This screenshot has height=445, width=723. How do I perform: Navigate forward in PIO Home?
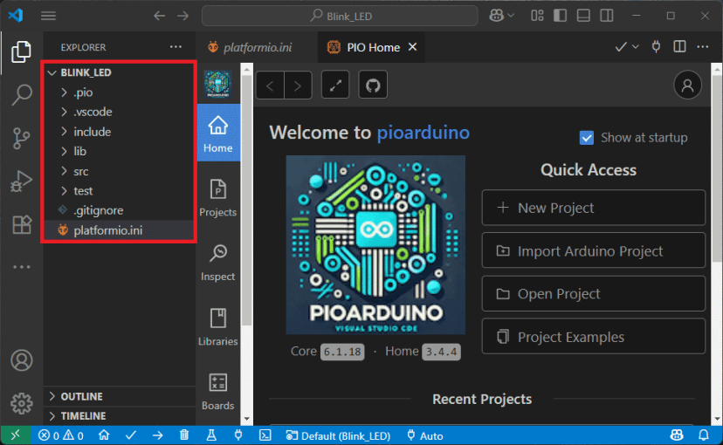pyautogui.click(x=298, y=86)
